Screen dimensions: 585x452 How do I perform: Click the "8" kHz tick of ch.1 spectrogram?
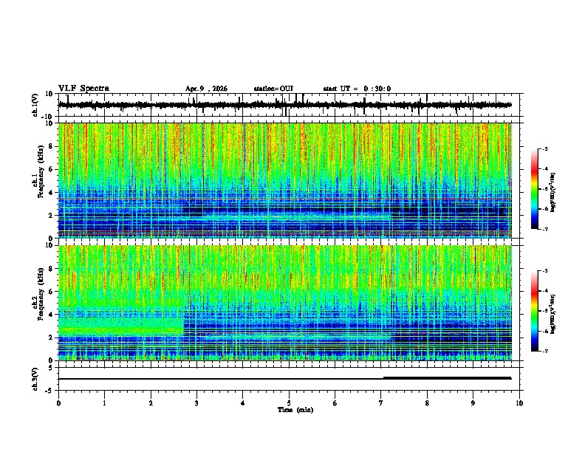click(x=51, y=146)
